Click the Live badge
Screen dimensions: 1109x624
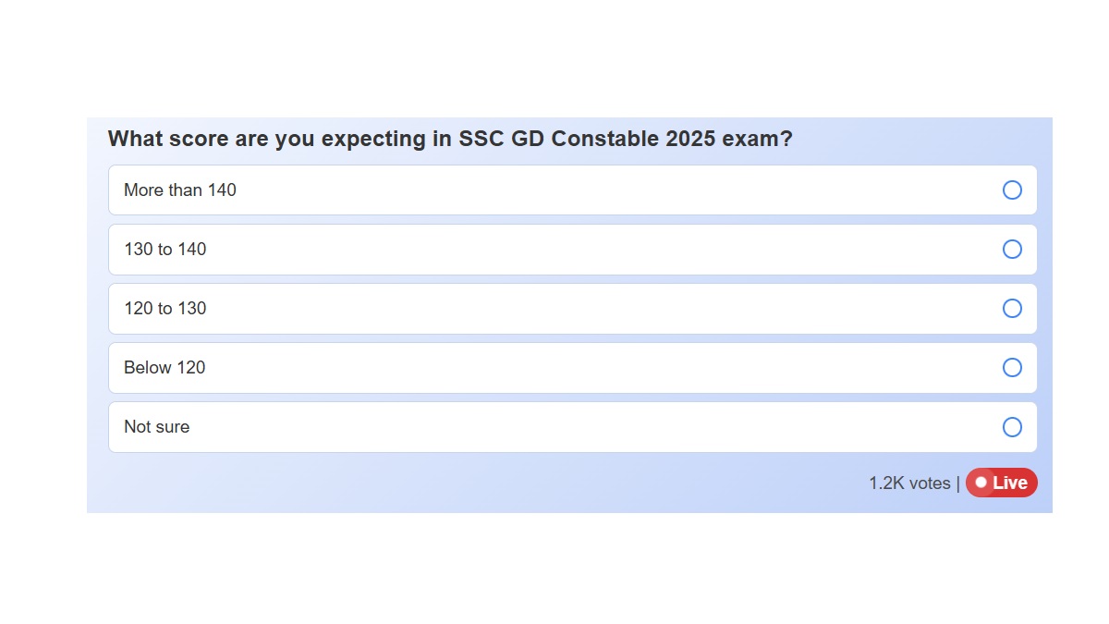pos(1002,483)
